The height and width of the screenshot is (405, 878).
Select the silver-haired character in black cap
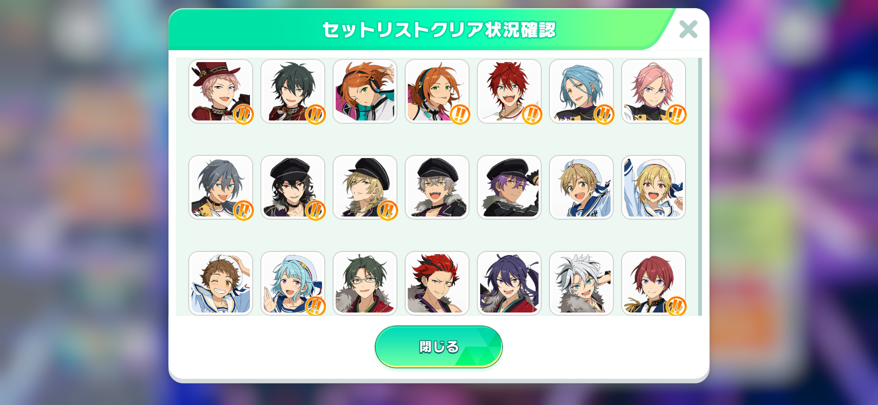click(x=437, y=187)
